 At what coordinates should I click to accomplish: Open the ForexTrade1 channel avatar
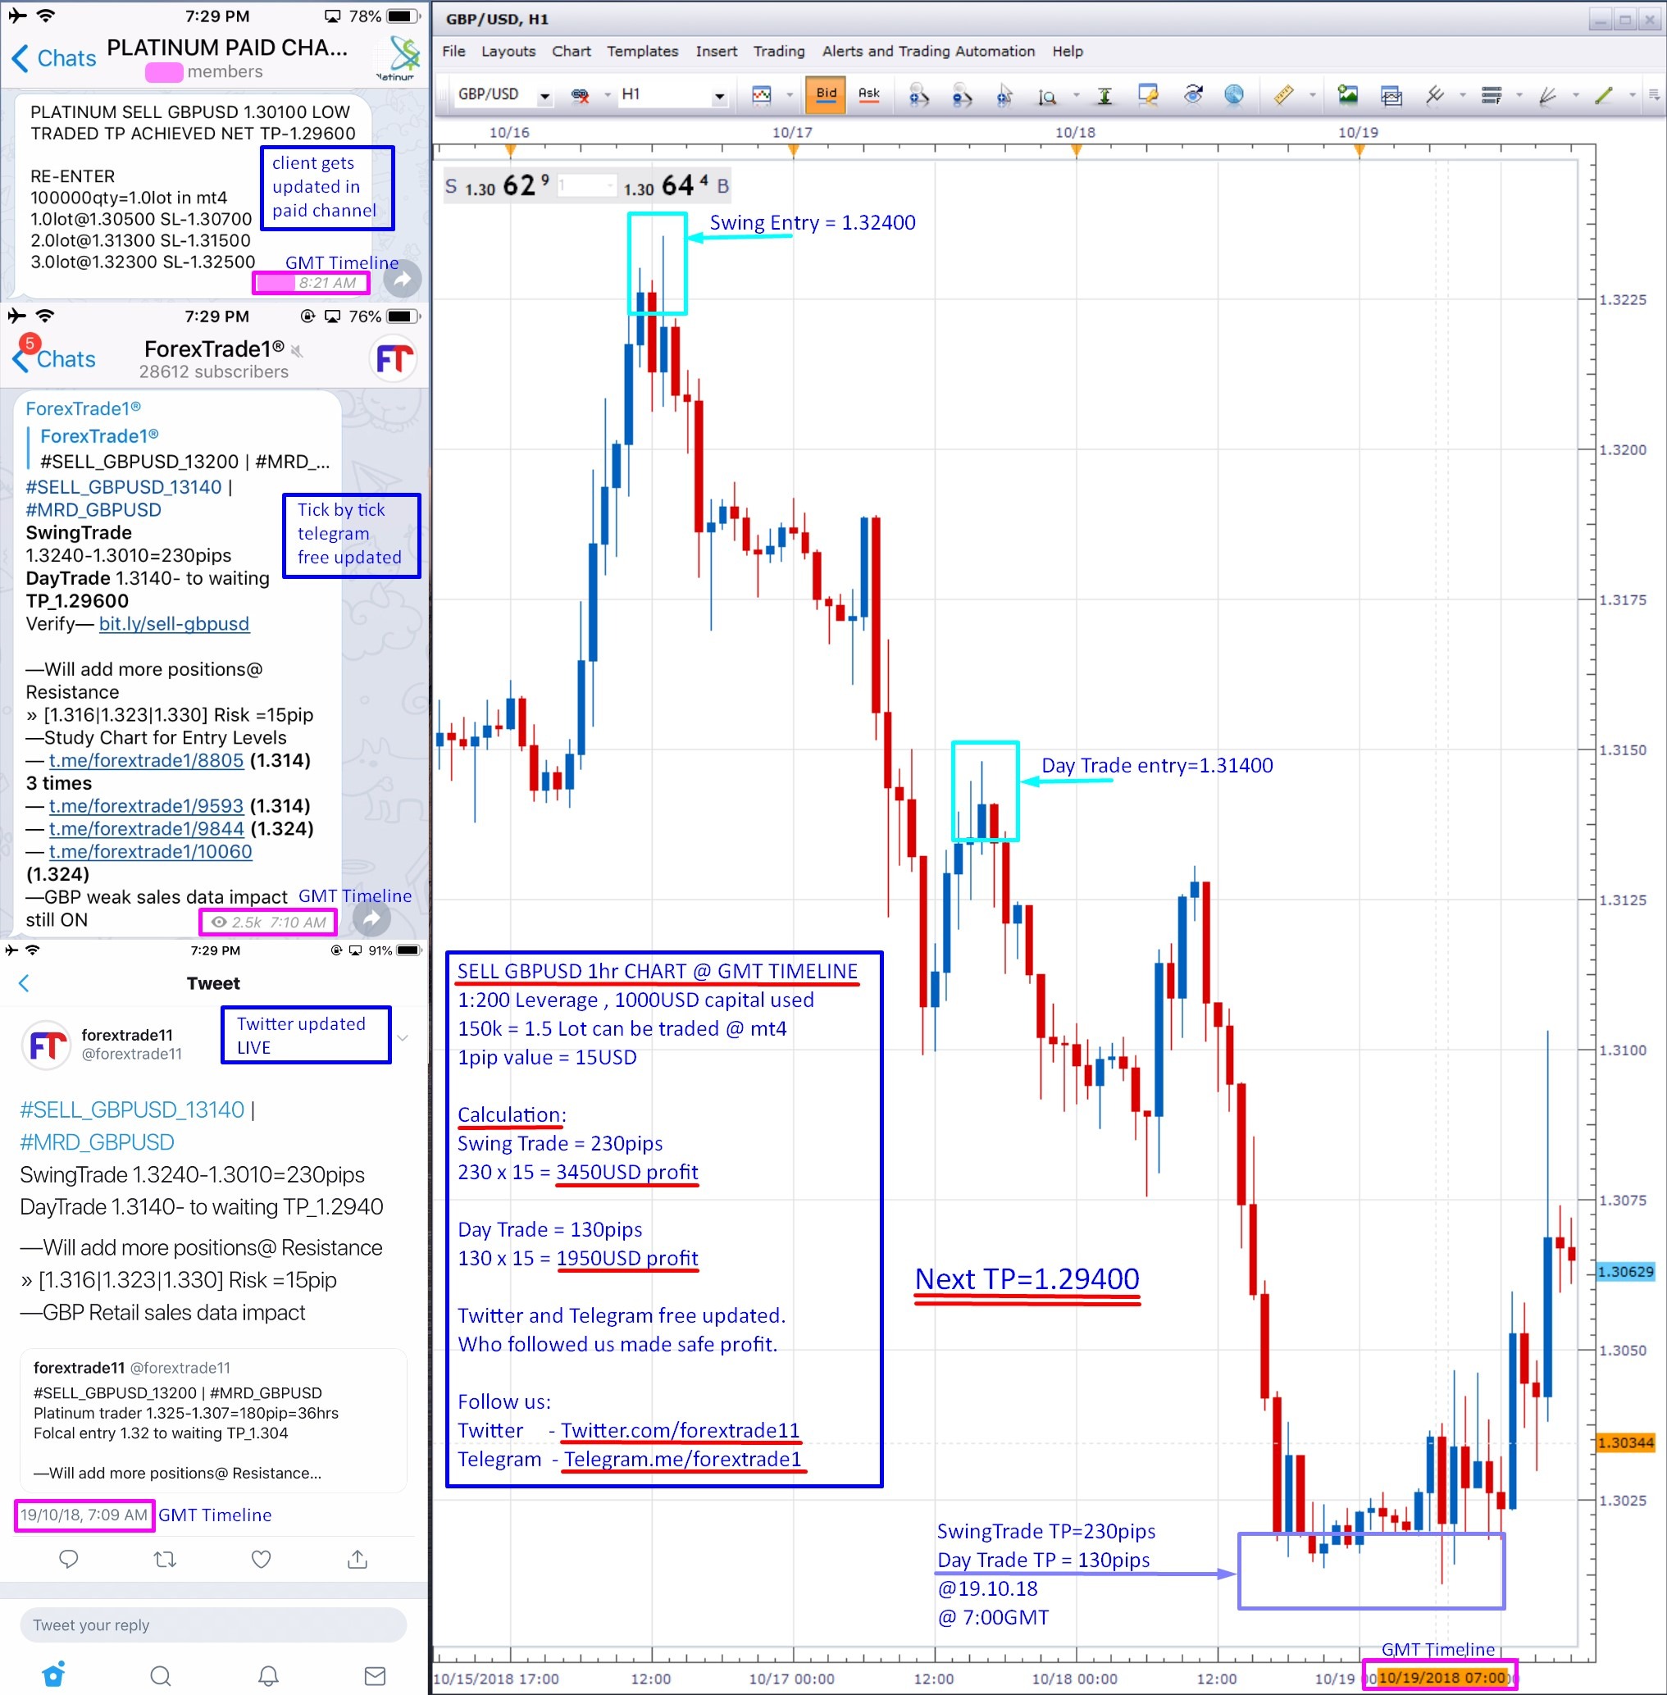(394, 359)
